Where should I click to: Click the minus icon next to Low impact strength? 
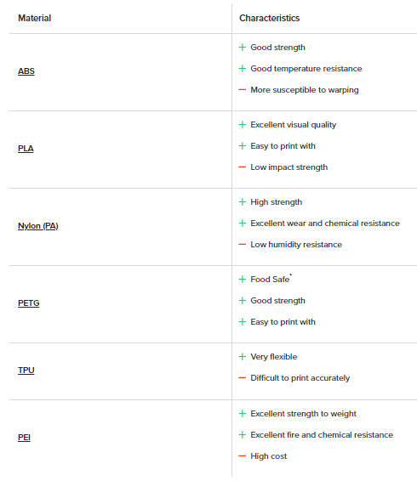click(243, 167)
